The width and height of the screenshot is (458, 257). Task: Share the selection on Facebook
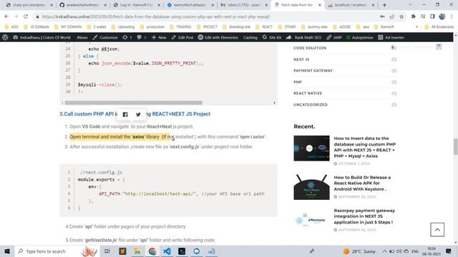pyautogui.click(x=125, y=114)
